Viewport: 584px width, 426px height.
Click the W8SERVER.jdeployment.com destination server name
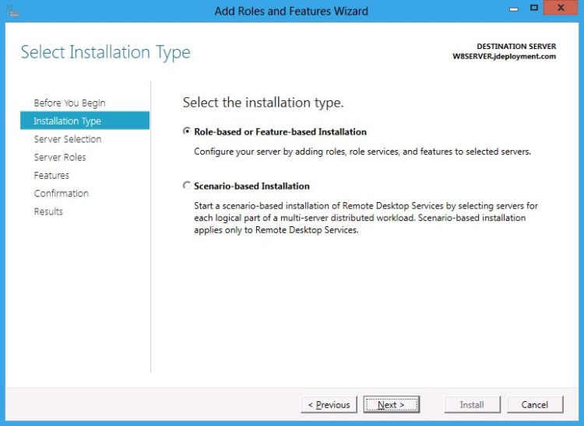pyautogui.click(x=504, y=57)
